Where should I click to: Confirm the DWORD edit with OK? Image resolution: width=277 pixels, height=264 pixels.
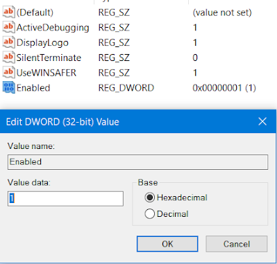pos(167,244)
